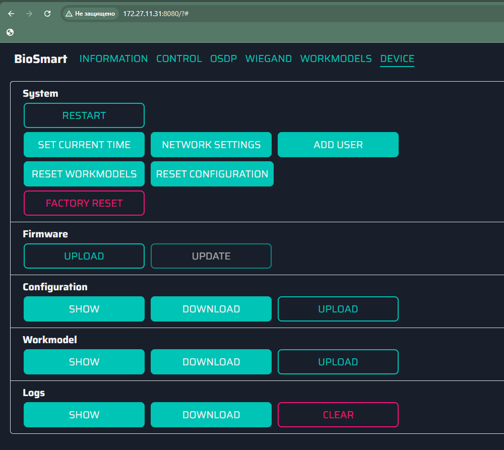Click SET CURRENT TIME
Screen dimensions: 504x450
84,145
